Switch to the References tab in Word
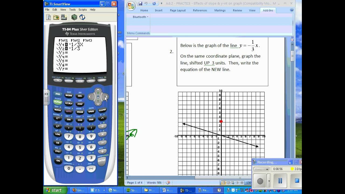 pyautogui.click(x=200, y=10)
